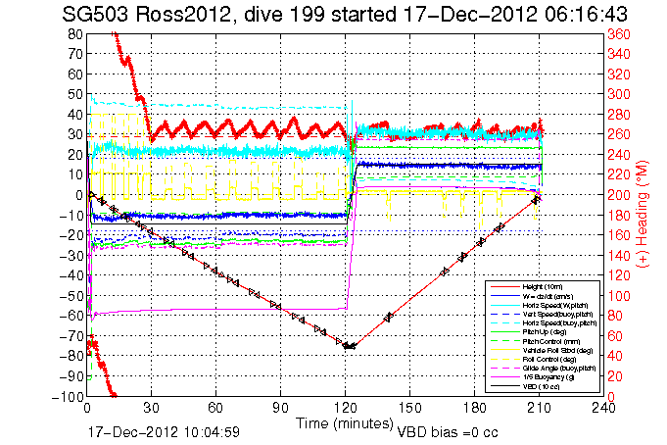Screen dimensions: 667x445
Task: Click the solid black legend line sample for VBD
Action: tap(504, 386)
